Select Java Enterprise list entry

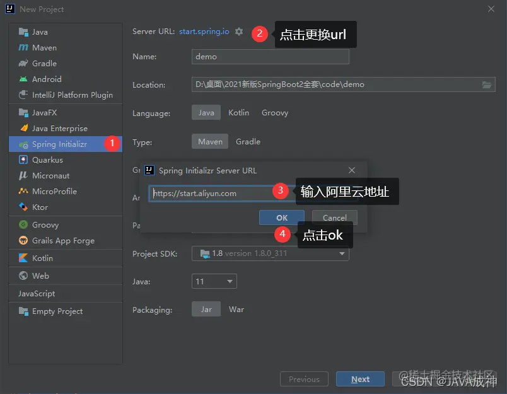click(66, 129)
